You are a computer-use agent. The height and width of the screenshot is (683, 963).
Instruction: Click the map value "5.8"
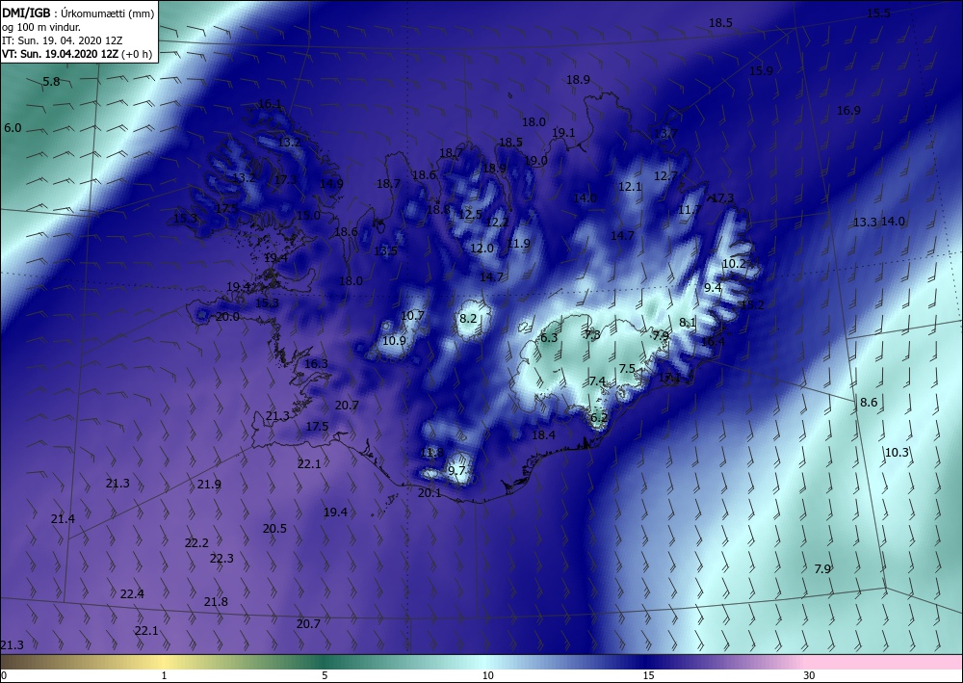[52, 81]
